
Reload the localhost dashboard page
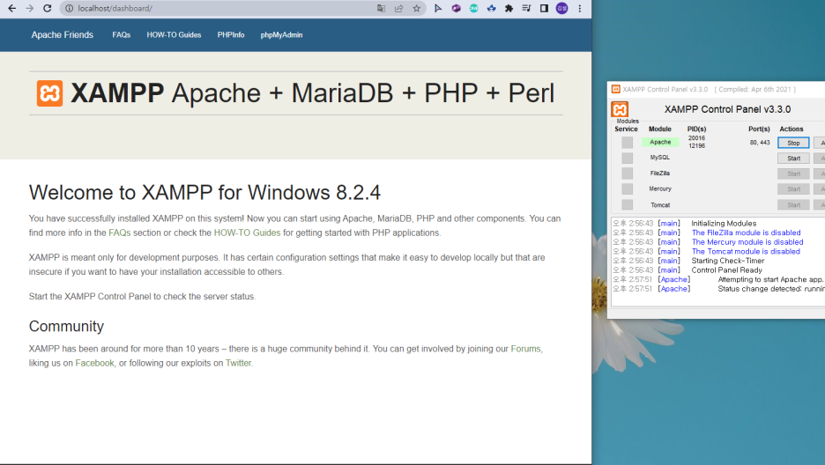point(48,9)
